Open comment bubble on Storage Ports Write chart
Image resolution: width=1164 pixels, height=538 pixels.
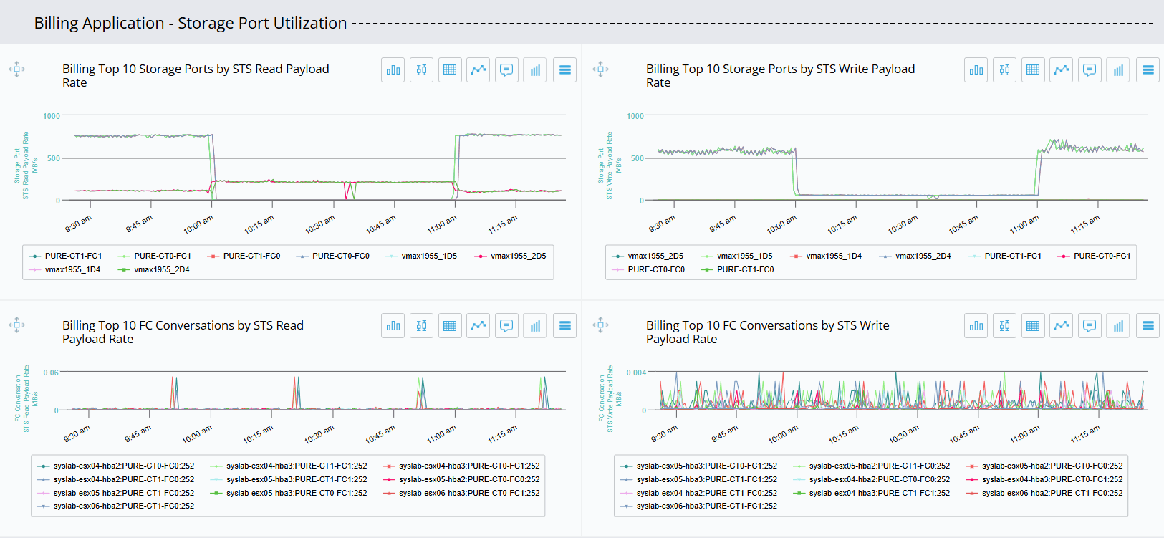pos(1090,69)
